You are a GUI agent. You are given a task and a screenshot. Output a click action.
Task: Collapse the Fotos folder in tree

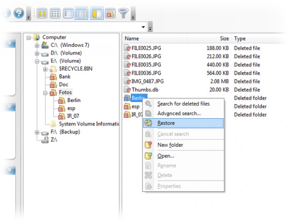tap(45, 93)
